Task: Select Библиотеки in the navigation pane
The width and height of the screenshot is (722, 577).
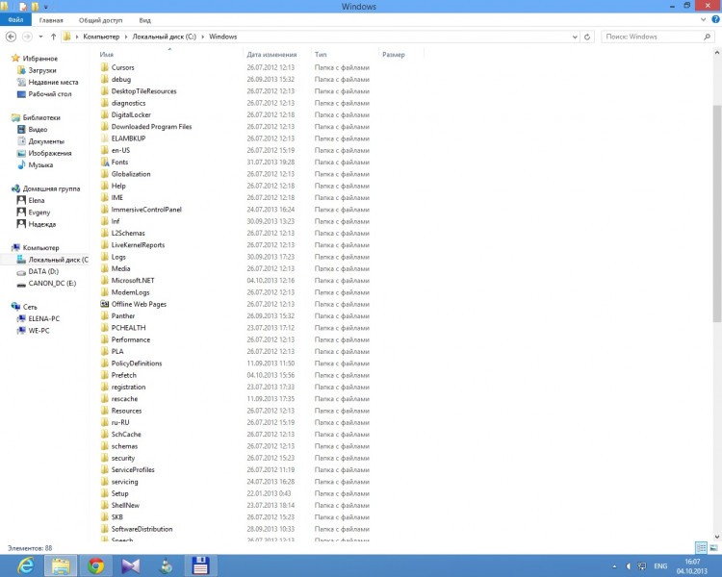Action: coord(41,117)
